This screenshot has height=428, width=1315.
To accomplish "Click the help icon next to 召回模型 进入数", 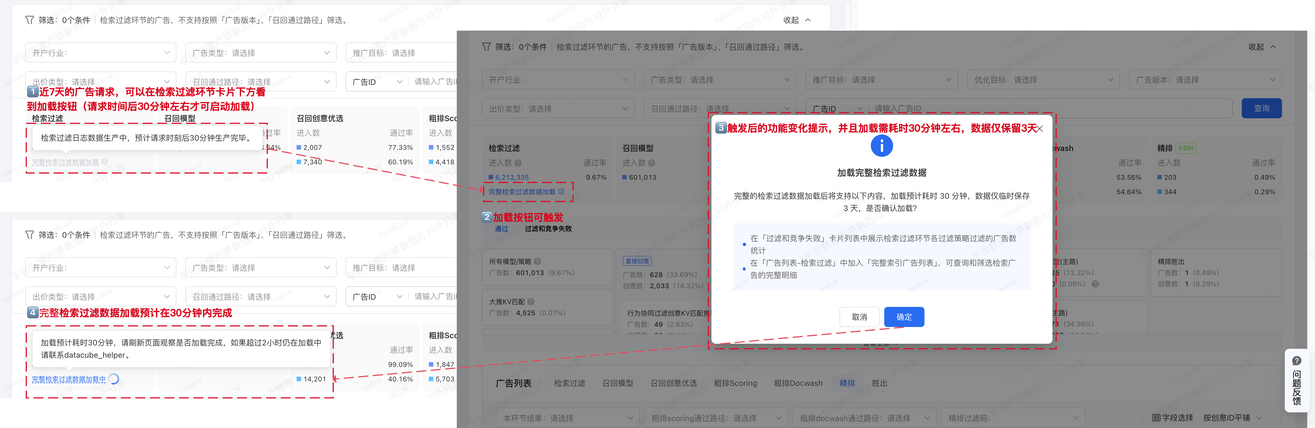I will pos(651,163).
